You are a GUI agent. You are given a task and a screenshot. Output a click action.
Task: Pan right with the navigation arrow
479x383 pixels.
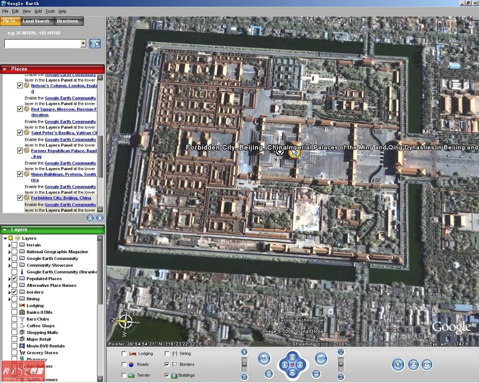(300, 365)
